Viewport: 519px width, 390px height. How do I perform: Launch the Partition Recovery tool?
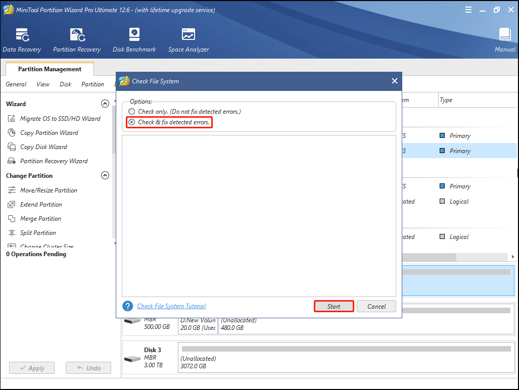77,40
